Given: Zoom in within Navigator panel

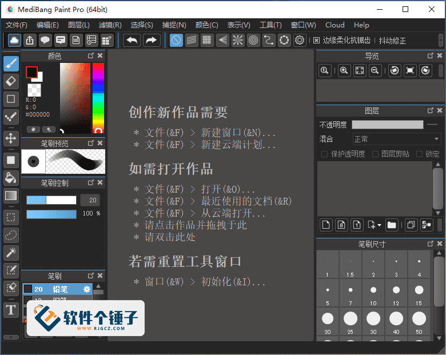Looking at the screenshot, I should [344, 70].
